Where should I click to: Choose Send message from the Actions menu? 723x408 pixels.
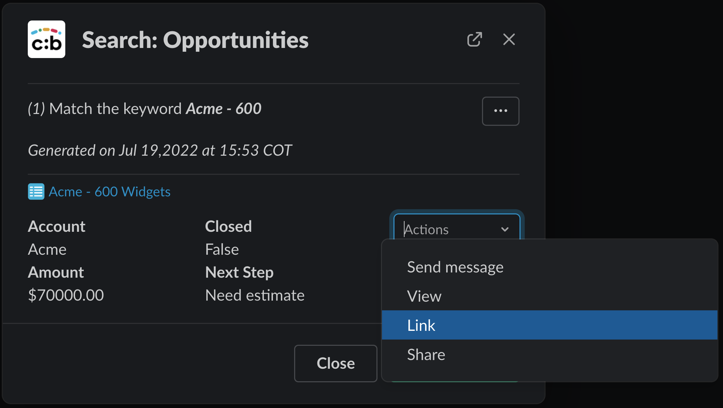click(455, 267)
